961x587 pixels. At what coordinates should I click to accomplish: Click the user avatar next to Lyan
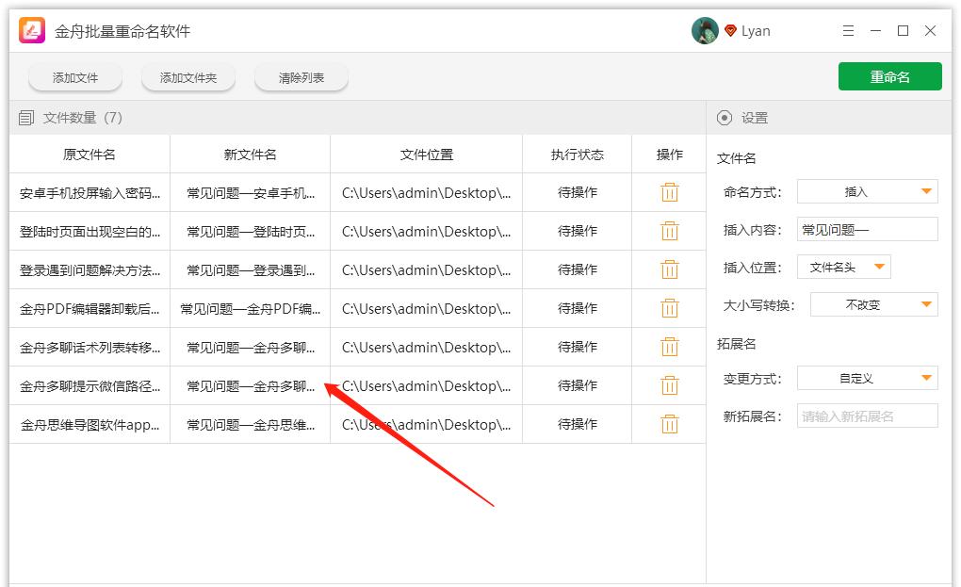(705, 31)
